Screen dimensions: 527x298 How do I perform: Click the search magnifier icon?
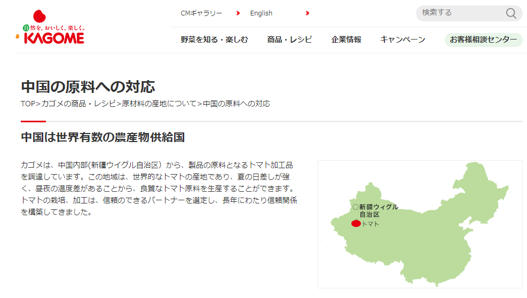click(511, 13)
